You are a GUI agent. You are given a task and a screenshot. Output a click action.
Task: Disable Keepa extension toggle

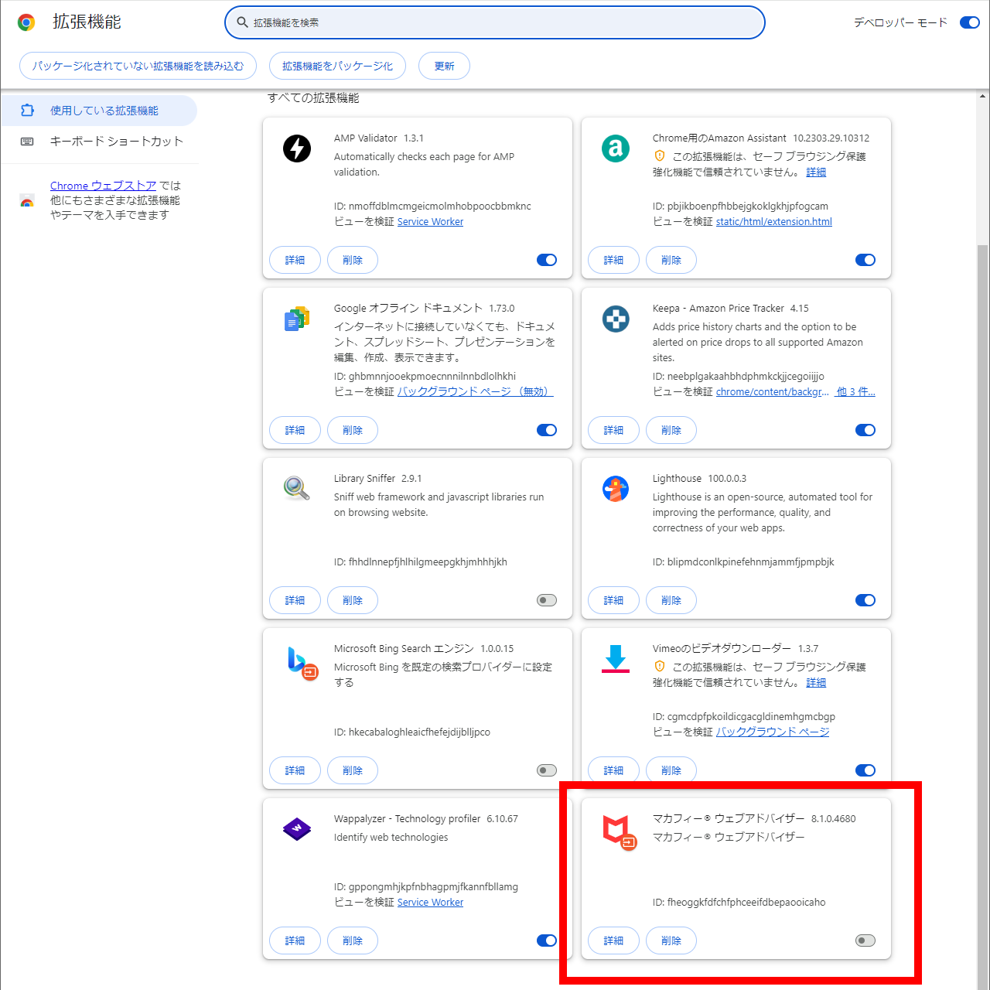pos(865,430)
